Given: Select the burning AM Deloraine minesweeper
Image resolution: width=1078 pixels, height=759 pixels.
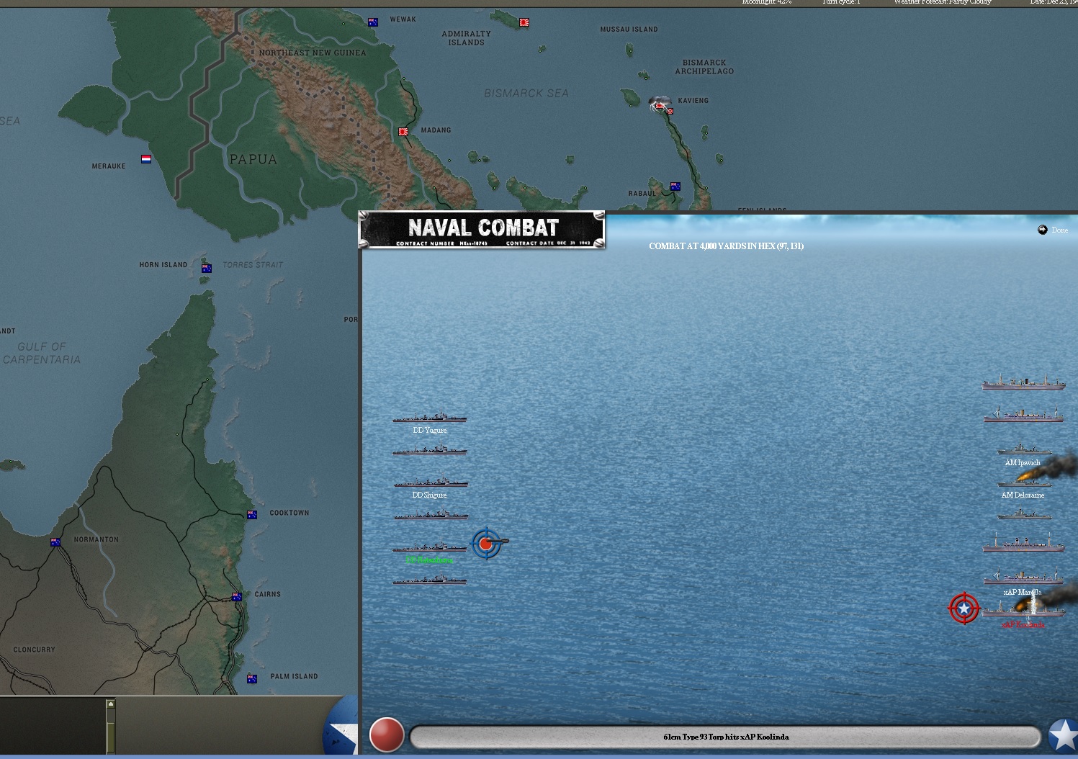Looking at the screenshot, I should [x=1024, y=482].
